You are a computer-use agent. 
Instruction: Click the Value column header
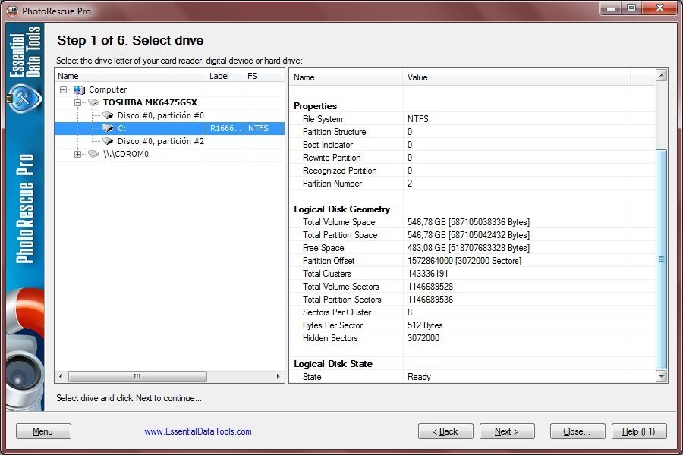tap(517, 77)
